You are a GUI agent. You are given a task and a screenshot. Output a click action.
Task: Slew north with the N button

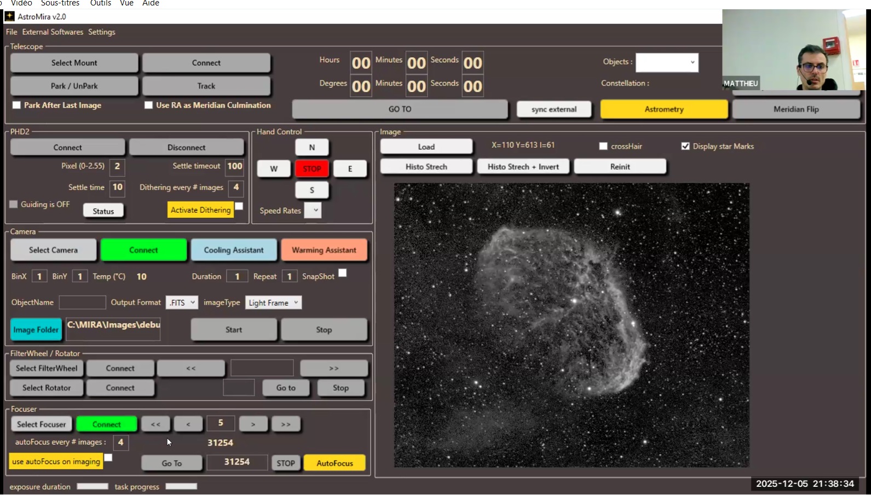pos(312,147)
